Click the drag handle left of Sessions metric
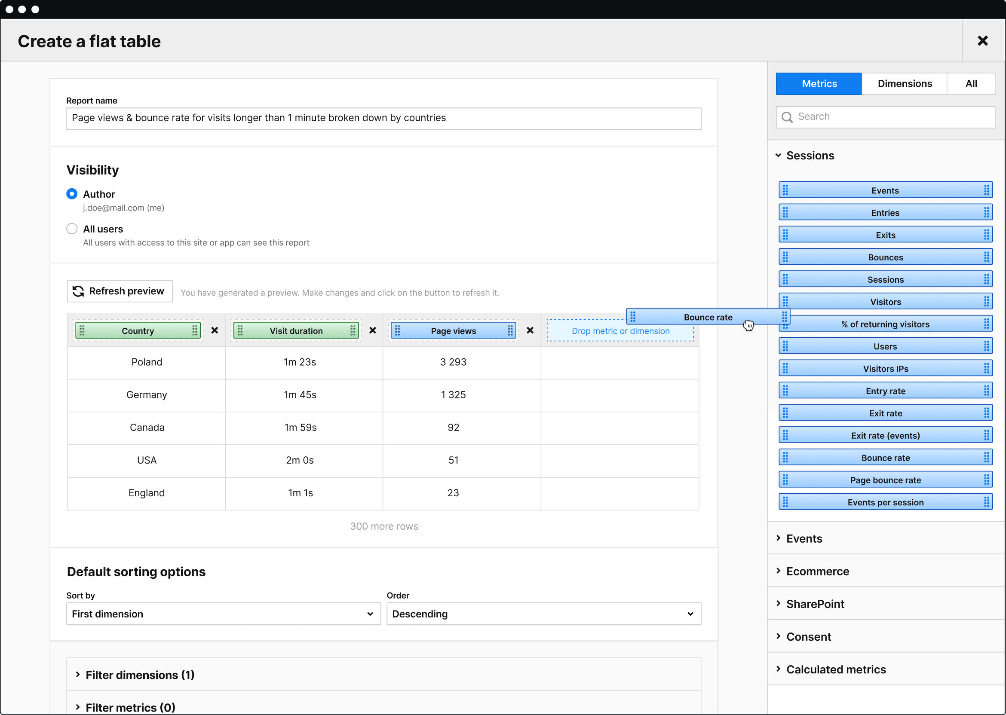The height and width of the screenshot is (715, 1006). (x=788, y=279)
